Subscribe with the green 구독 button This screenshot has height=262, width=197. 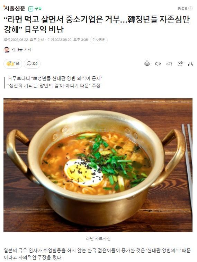pos(35,9)
